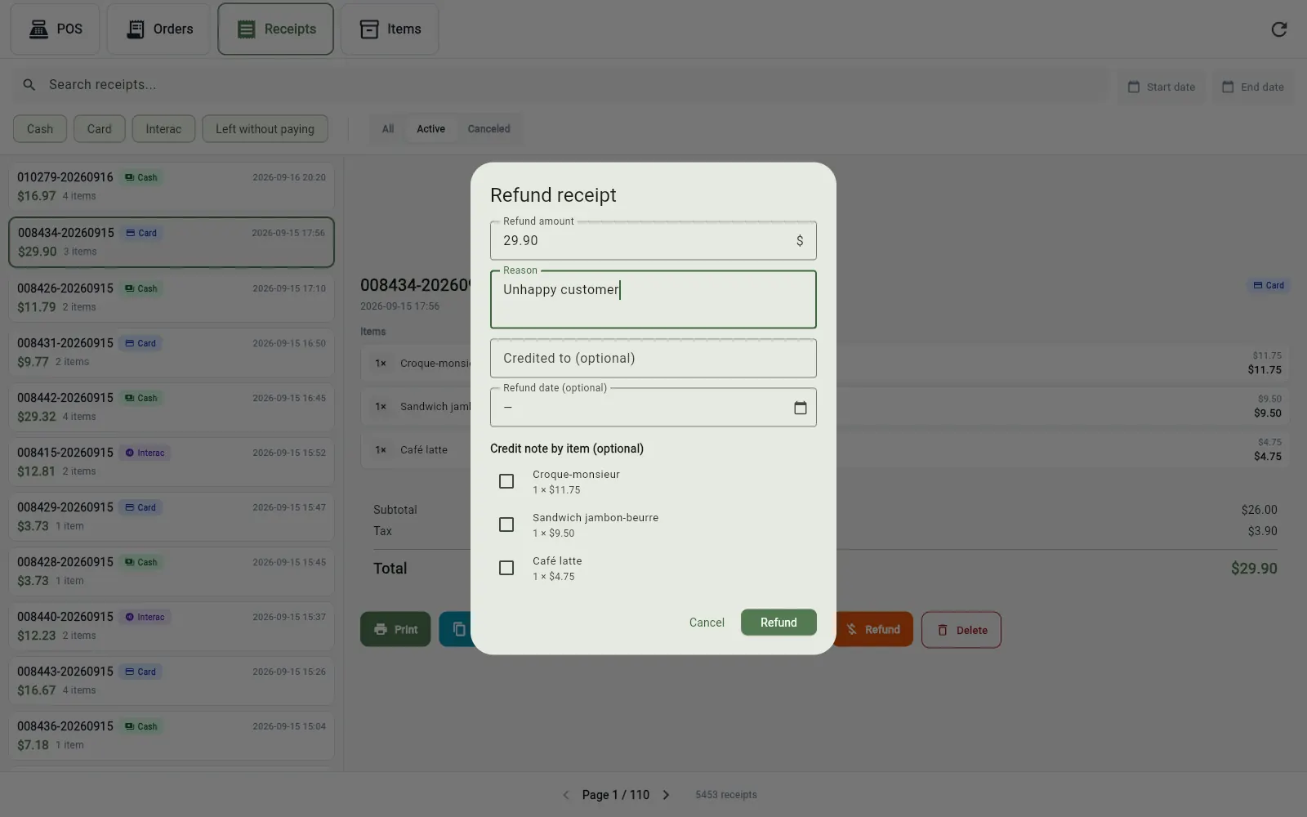Open receipt 008440-20260915
The height and width of the screenshot is (817, 1307).
click(172, 627)
